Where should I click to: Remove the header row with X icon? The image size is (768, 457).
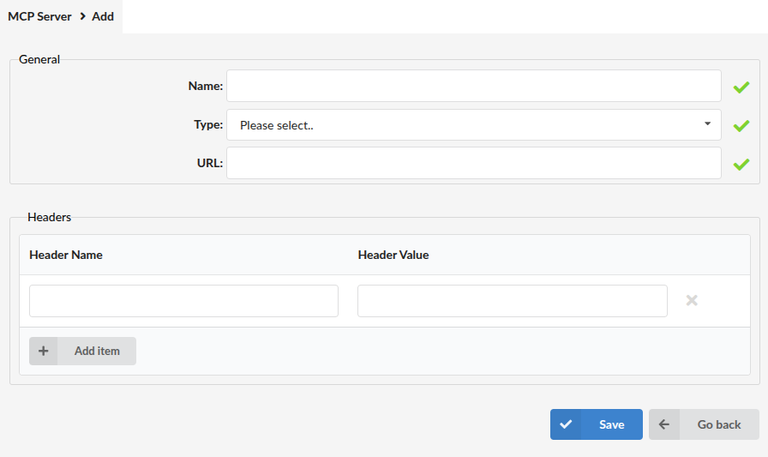click(x=692, y=300)
